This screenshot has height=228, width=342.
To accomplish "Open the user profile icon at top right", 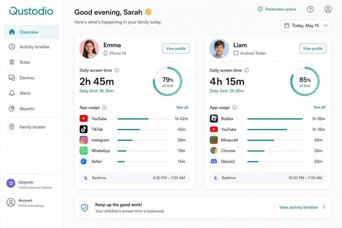I will point(328,9).
